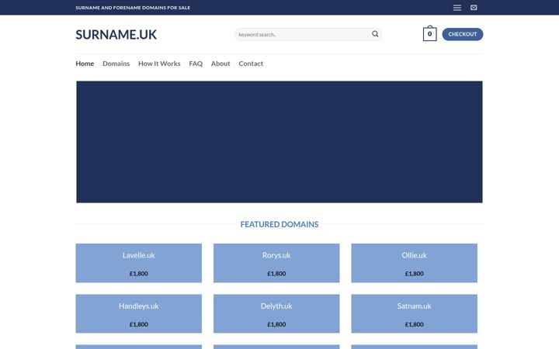Open the Rorys.uk domain card
The image size is (559, 349).
(x=276, y=263)
